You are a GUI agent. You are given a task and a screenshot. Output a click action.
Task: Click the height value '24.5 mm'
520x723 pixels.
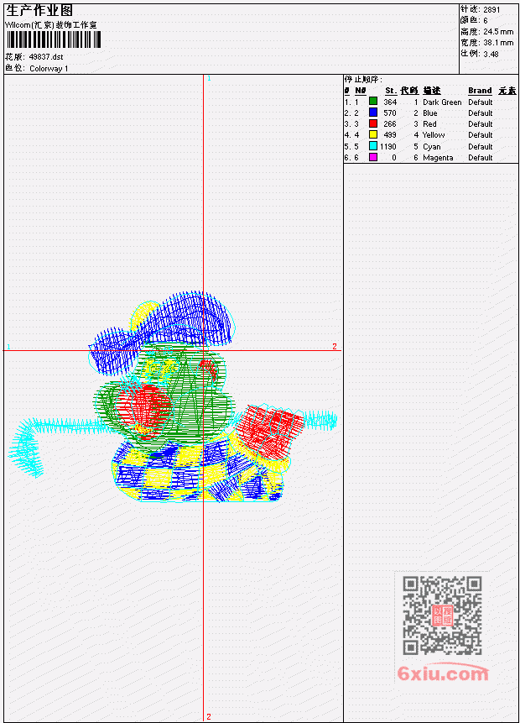pyautogui.click(x=498, y=32)
